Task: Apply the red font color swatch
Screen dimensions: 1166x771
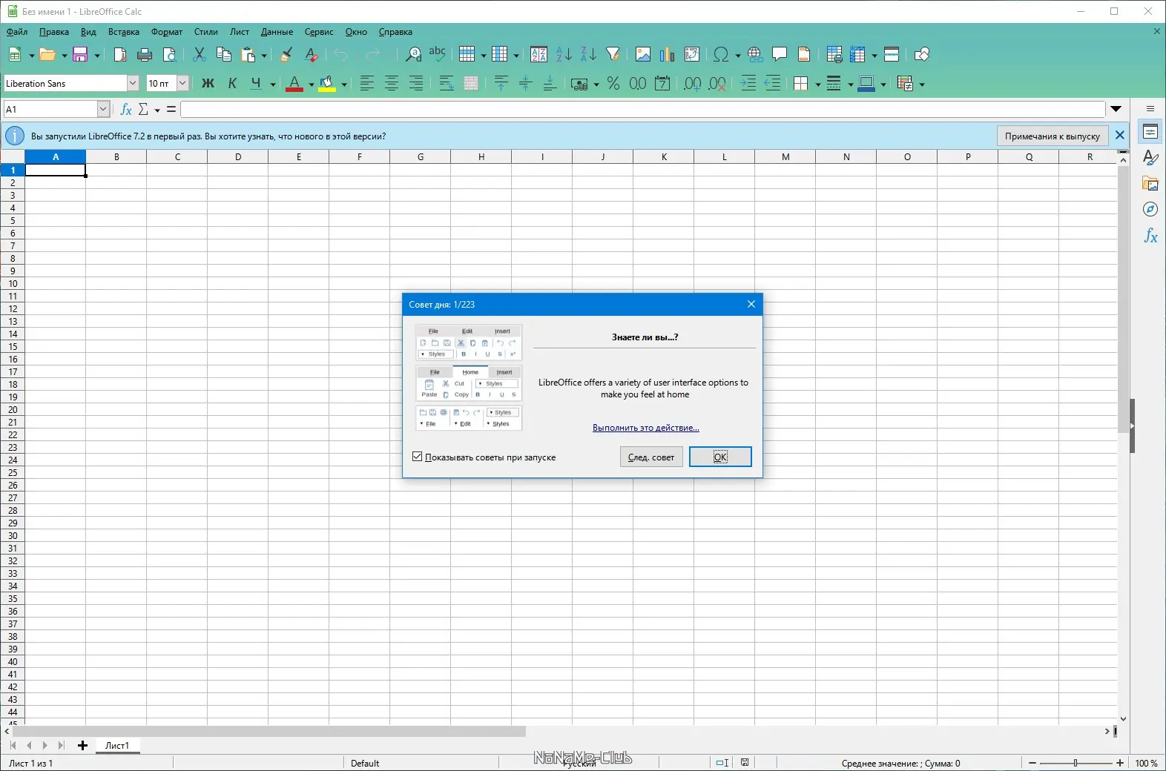Action: point(294,84)
